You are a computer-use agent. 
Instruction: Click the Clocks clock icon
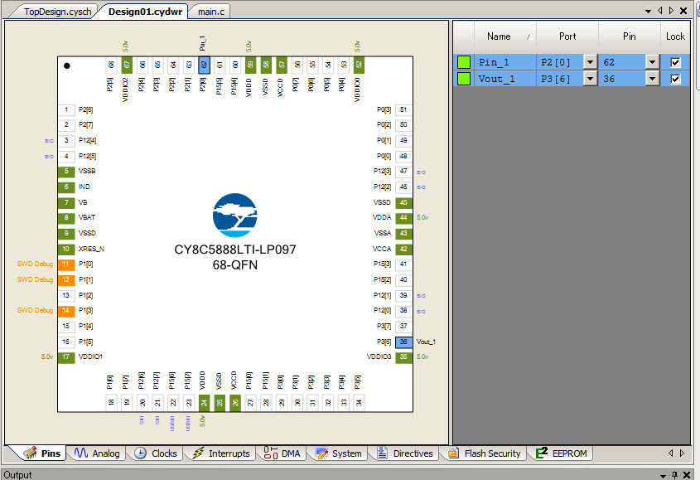140,453
